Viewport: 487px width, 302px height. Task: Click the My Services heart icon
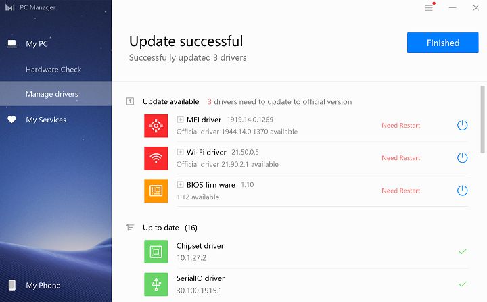coord(11,120)
